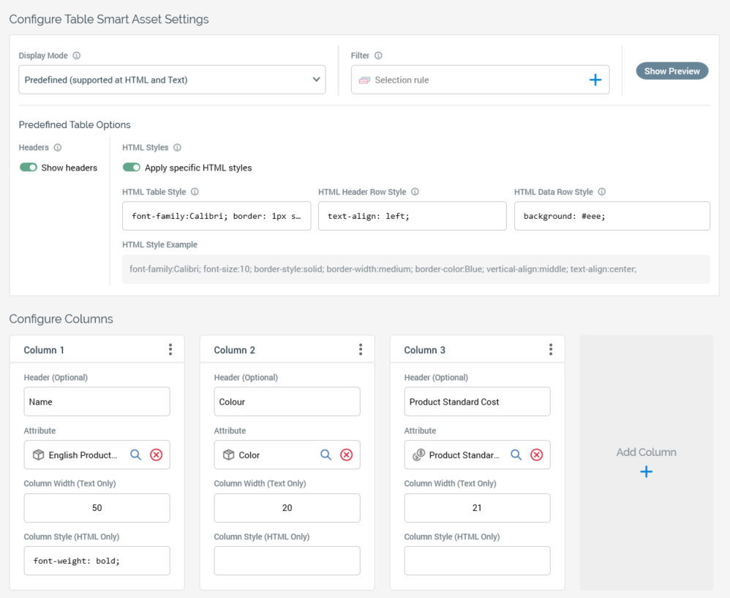Screen dimensions: 730x598
Task: Click the info icon next to HTML Styles
Action: click(x=177, y=148)
